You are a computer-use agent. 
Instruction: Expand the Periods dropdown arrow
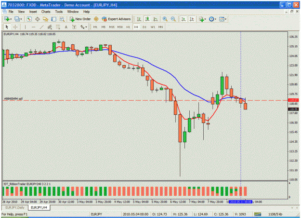[x=215, y=19]
